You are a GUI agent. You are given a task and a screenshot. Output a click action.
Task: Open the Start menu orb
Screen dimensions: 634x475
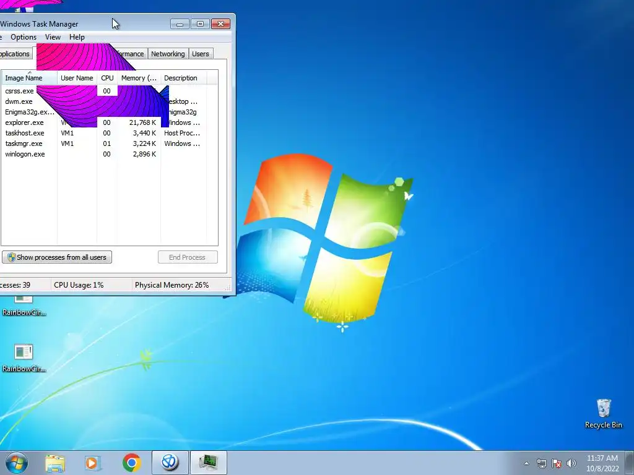pyautogui.click(x=17, y=463)
